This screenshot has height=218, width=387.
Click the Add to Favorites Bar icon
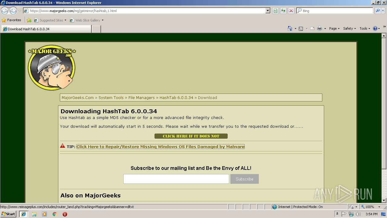[29, 20]
